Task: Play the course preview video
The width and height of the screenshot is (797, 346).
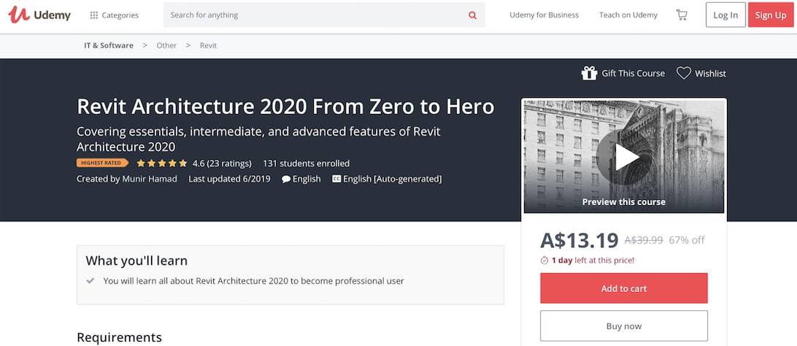Action: click(624, 156)
